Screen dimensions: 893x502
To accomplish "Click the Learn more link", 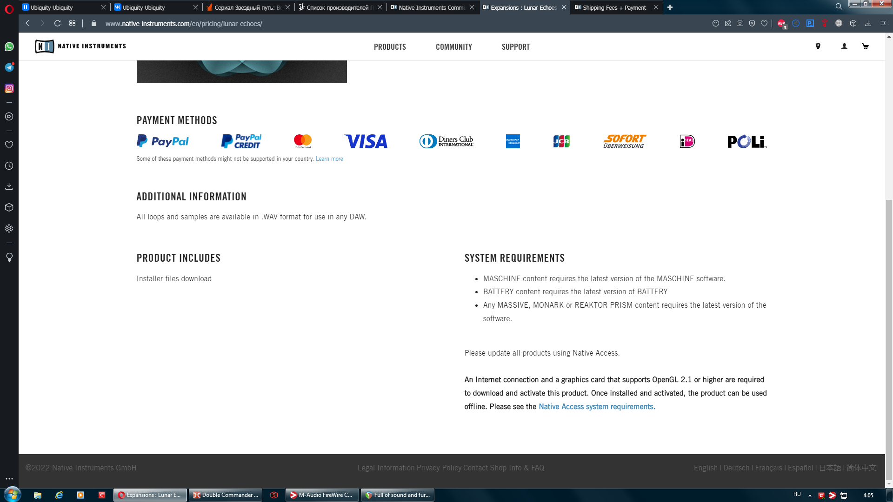I will pos(329,159).
